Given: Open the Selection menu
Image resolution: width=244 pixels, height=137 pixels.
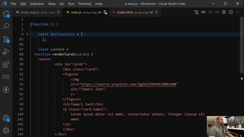Looking at the screenshot, I should (x=37, y=4).
